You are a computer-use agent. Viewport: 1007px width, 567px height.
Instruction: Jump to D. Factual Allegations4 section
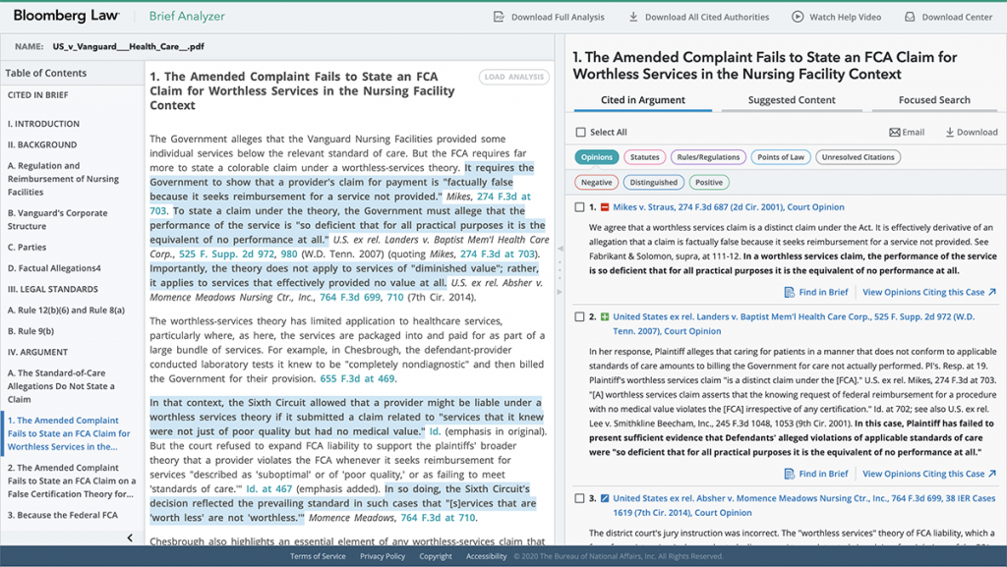click(x=54, y=268)
